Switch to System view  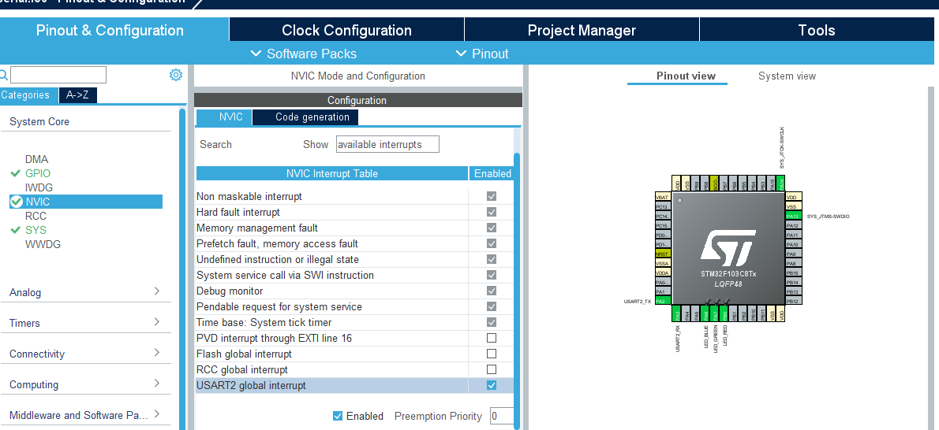click(x=787, y=76)
